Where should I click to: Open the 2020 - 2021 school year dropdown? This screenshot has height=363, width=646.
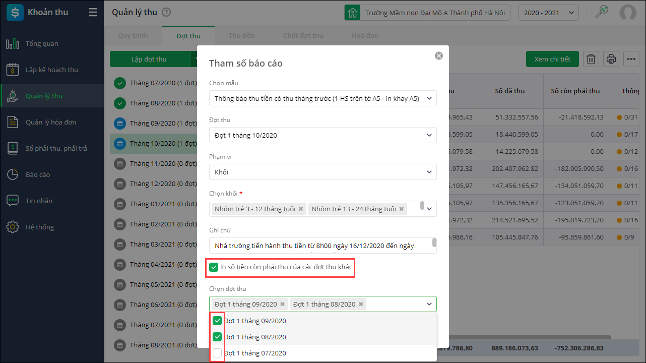pos(548,13)
